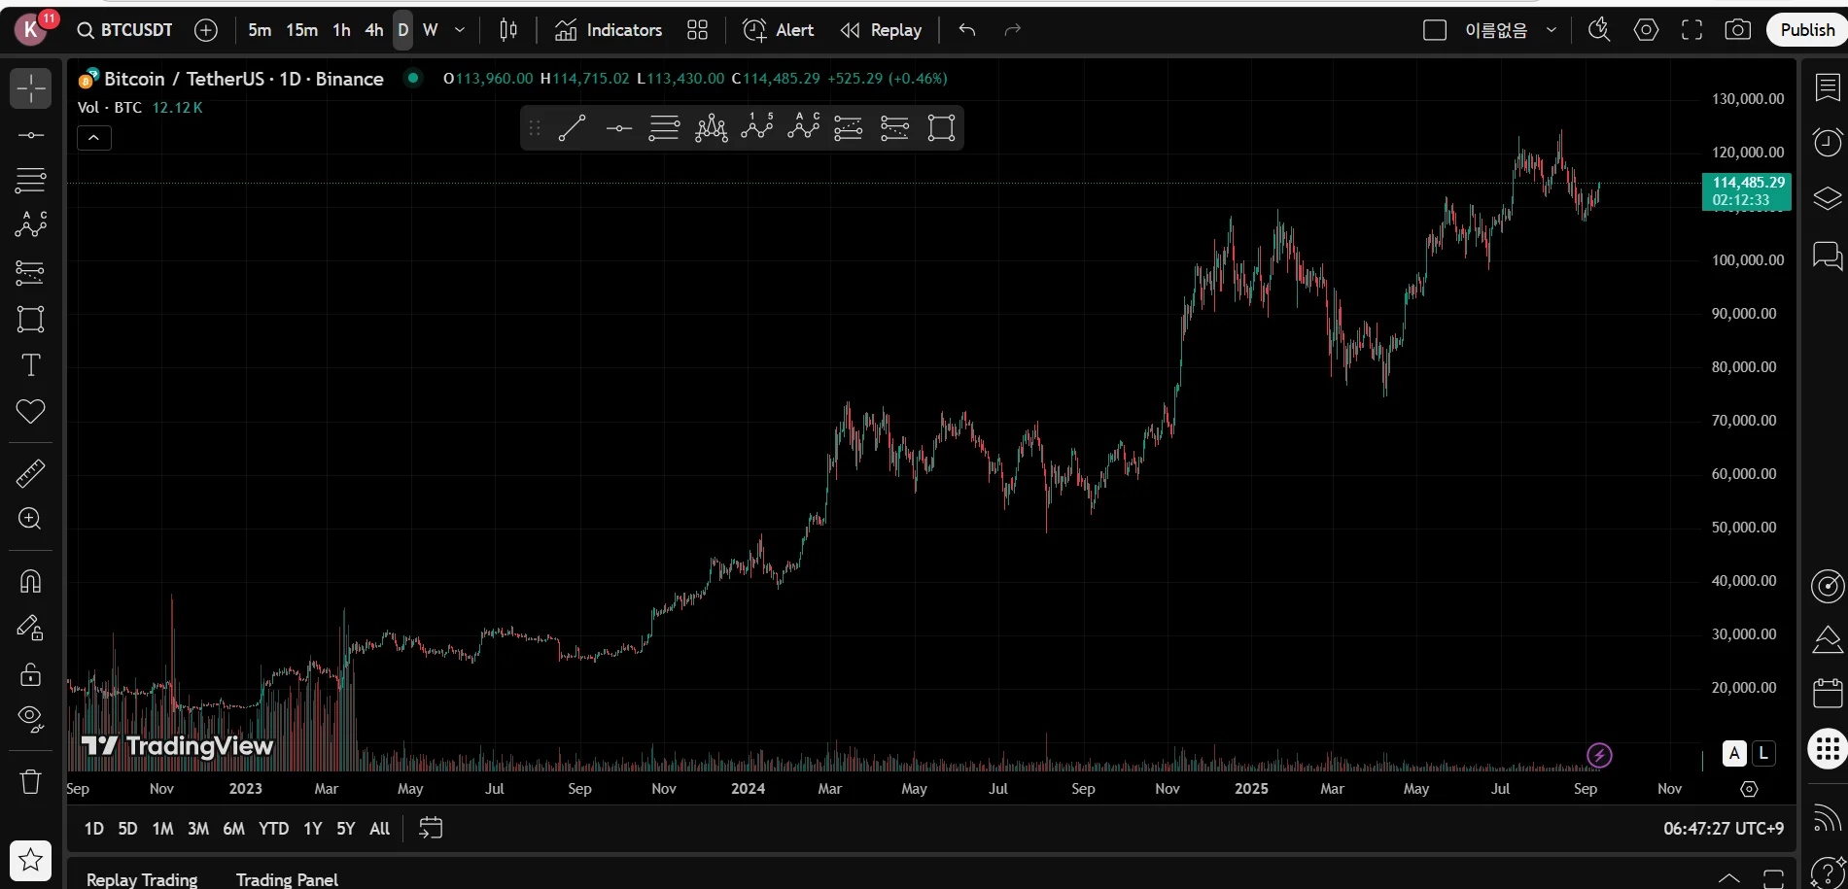The width and height of the screenshot is (1848, 889).
Task: Open the layout setup square icon
Action: tap(1435, 30)
